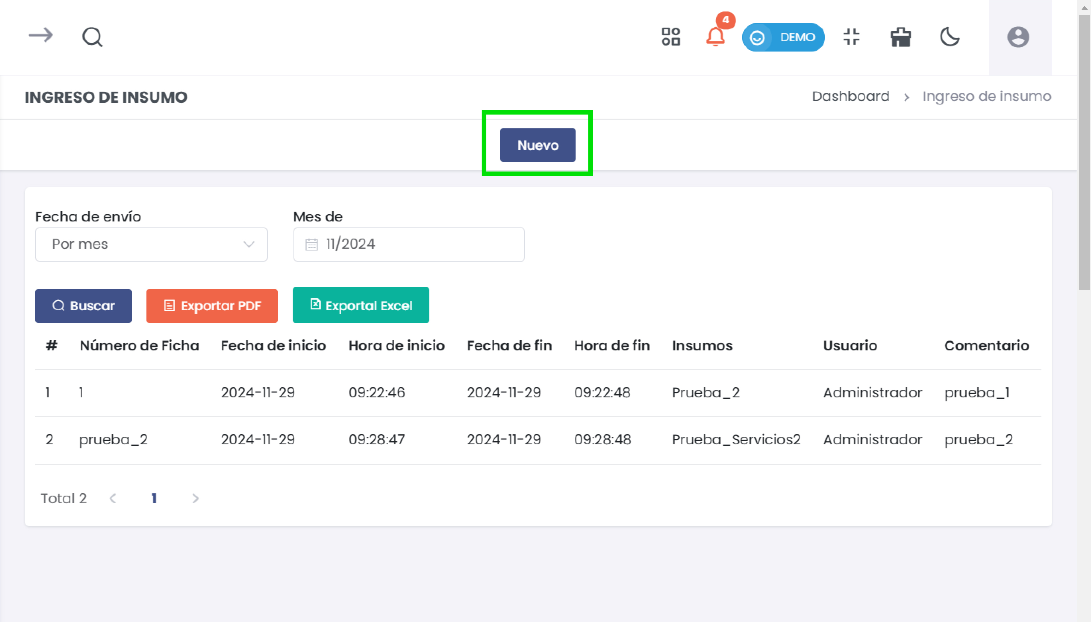The height and width of the screenshot is (622, 1091).
Task: Expand the Fecha de envío dropdown
Action: pos(151,244)
